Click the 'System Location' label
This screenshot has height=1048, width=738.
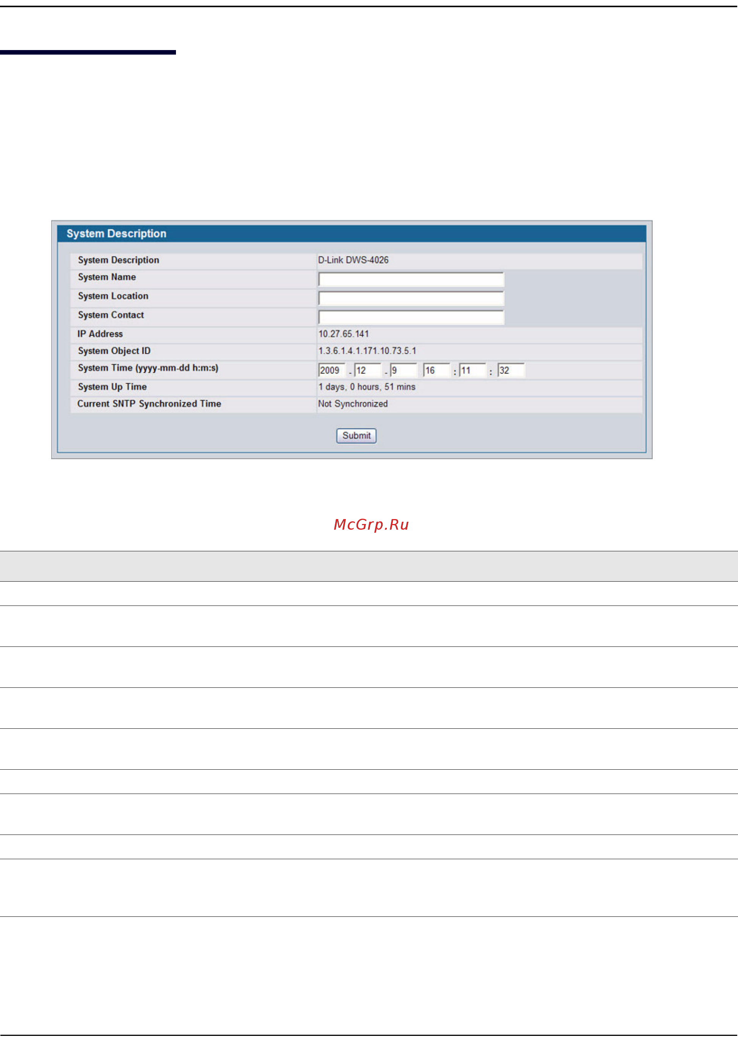pyautogui.click(x=113, y=296)
